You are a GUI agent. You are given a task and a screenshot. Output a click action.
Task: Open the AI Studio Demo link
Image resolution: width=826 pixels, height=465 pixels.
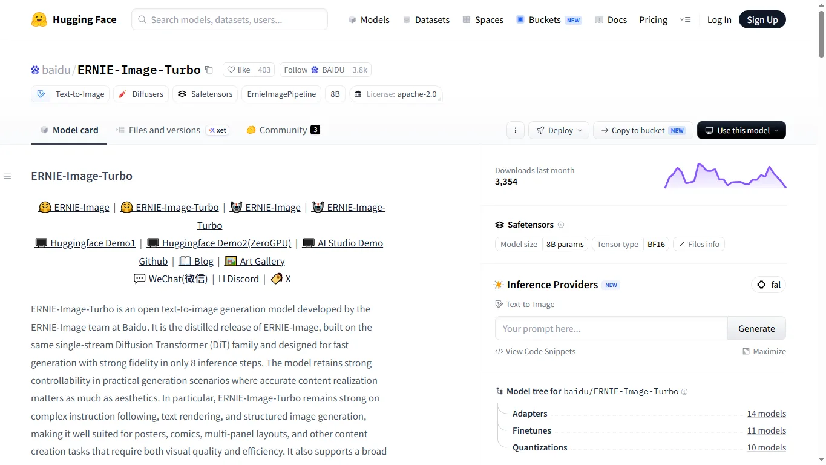pyautogui.click(x=343, y=243)
